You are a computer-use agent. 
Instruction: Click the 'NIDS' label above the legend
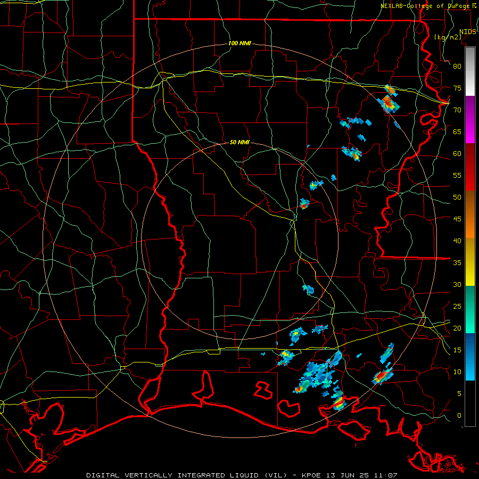click(468, 32)
